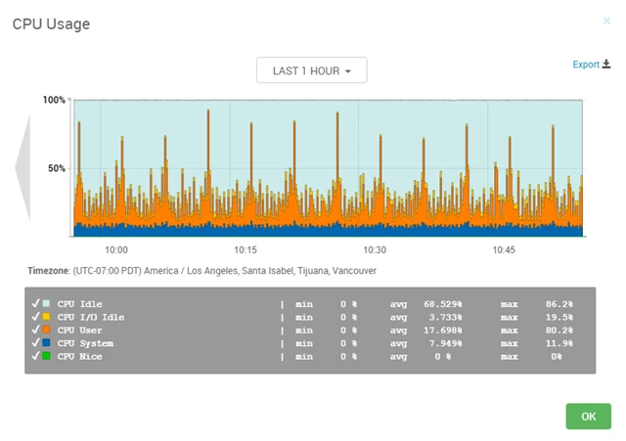Click the 10:30 time axis label
Screen dimensions: 626x441
pyautogui.click(x=374, y=249)
